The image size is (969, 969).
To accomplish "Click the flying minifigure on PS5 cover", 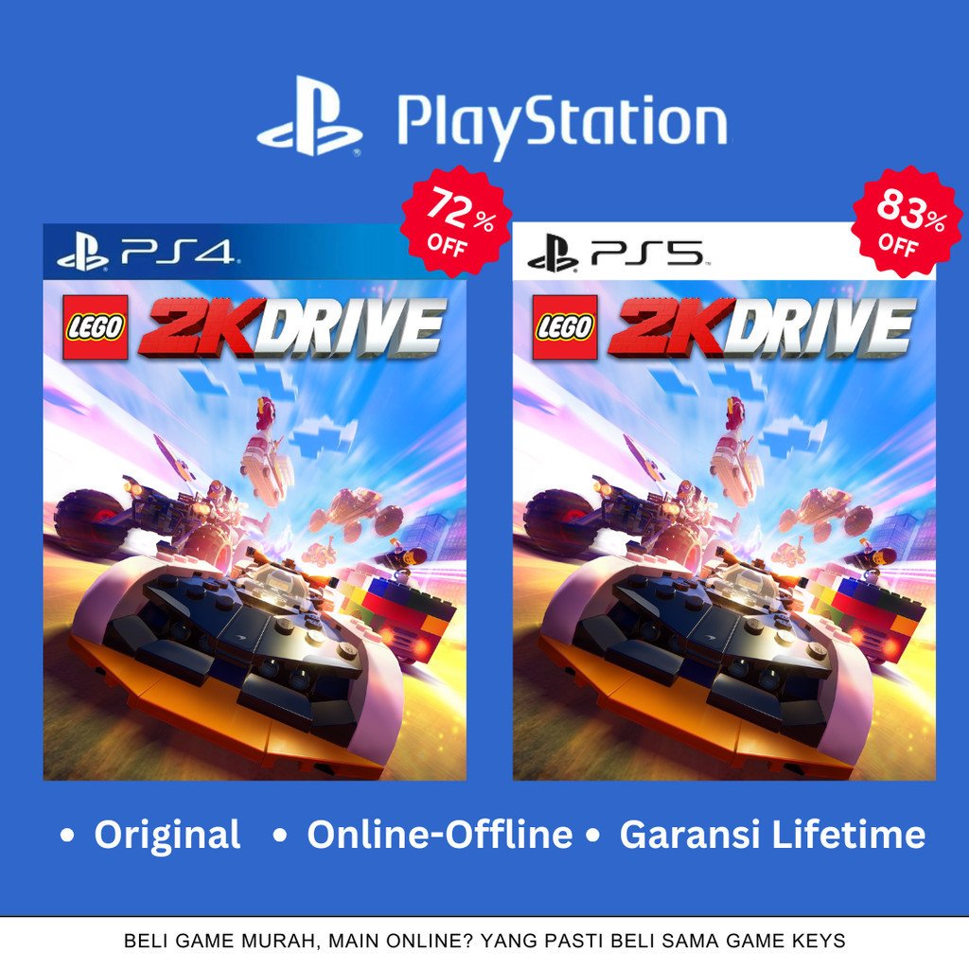I will pos(734,413).
